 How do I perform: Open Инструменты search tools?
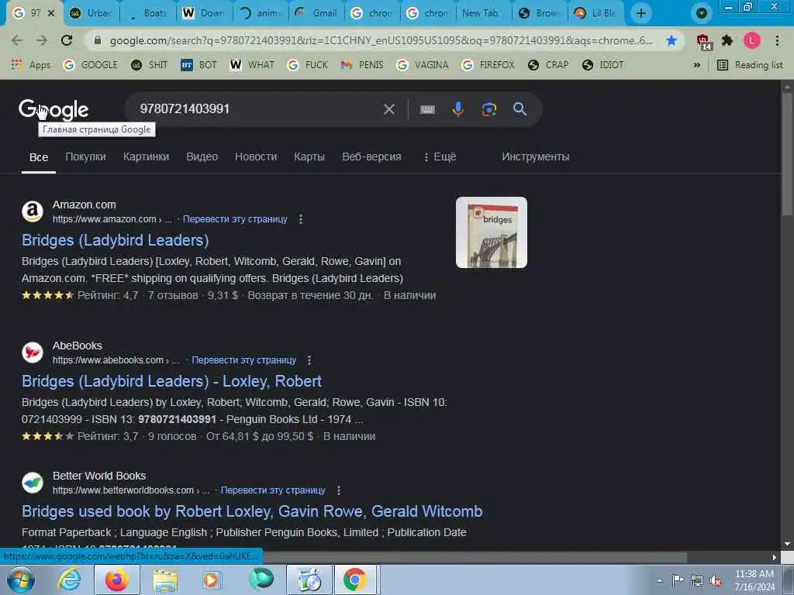535,156
